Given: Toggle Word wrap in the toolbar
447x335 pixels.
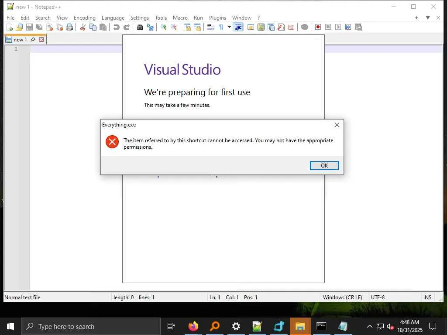Looking at the screenshot, I should (x=211, y=27).
